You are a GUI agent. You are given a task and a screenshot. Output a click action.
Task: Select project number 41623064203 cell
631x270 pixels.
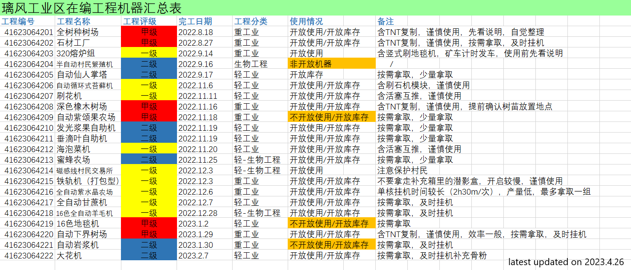(28, 53)
